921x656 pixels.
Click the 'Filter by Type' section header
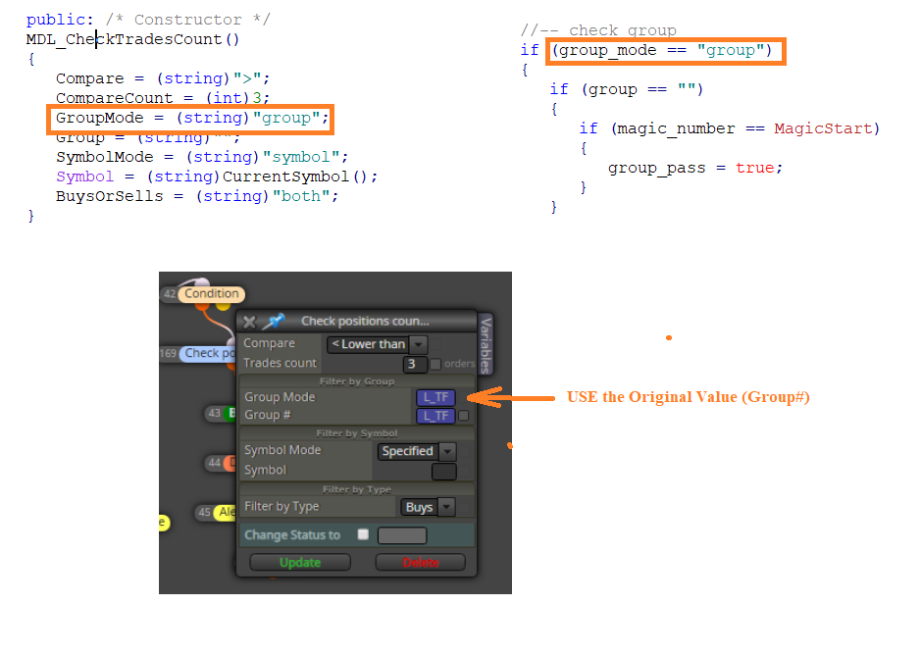click(357, 490)
